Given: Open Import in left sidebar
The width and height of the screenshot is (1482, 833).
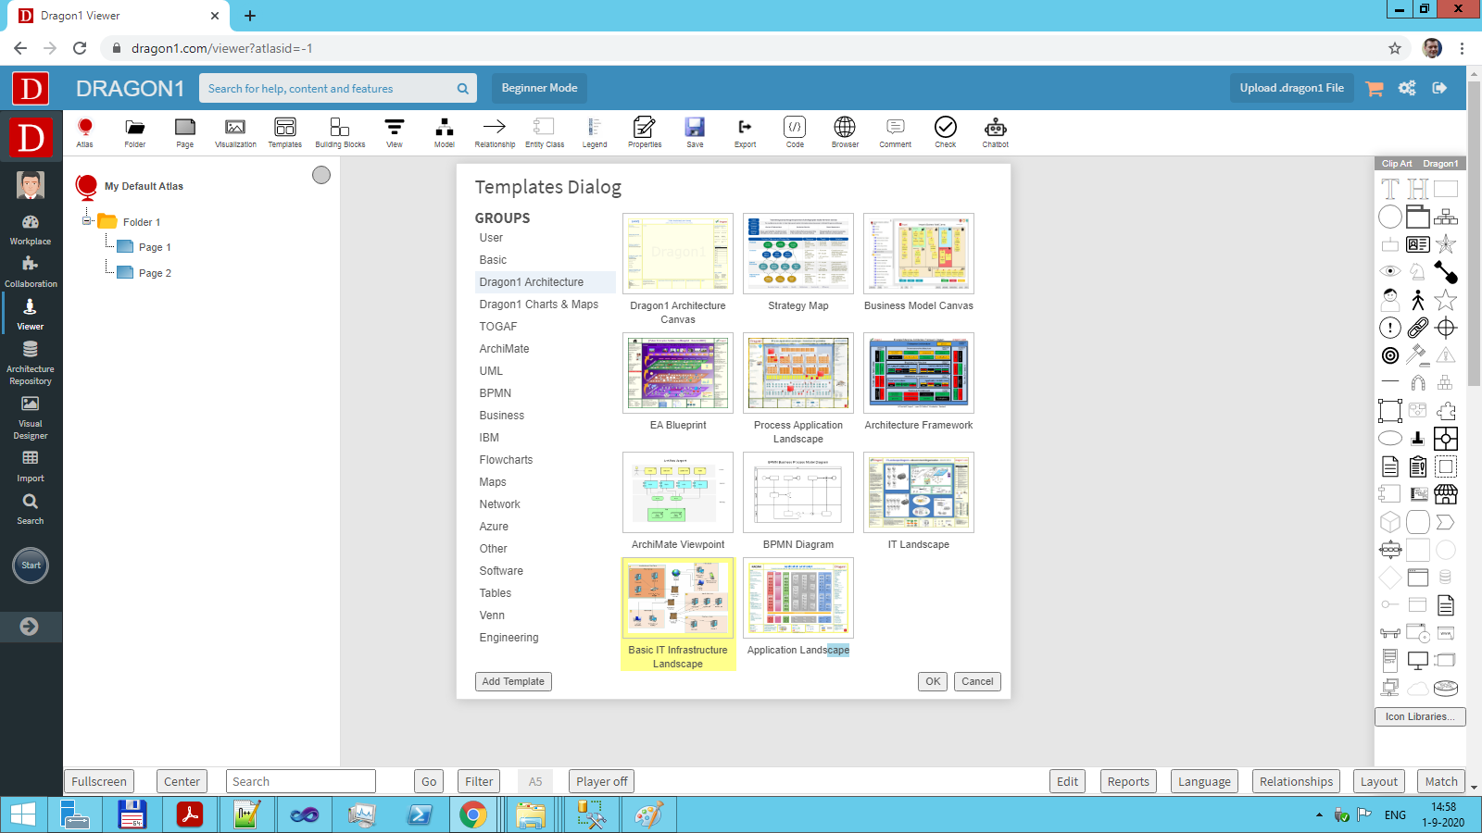Looking at the screenshot, I should (31, 466).
